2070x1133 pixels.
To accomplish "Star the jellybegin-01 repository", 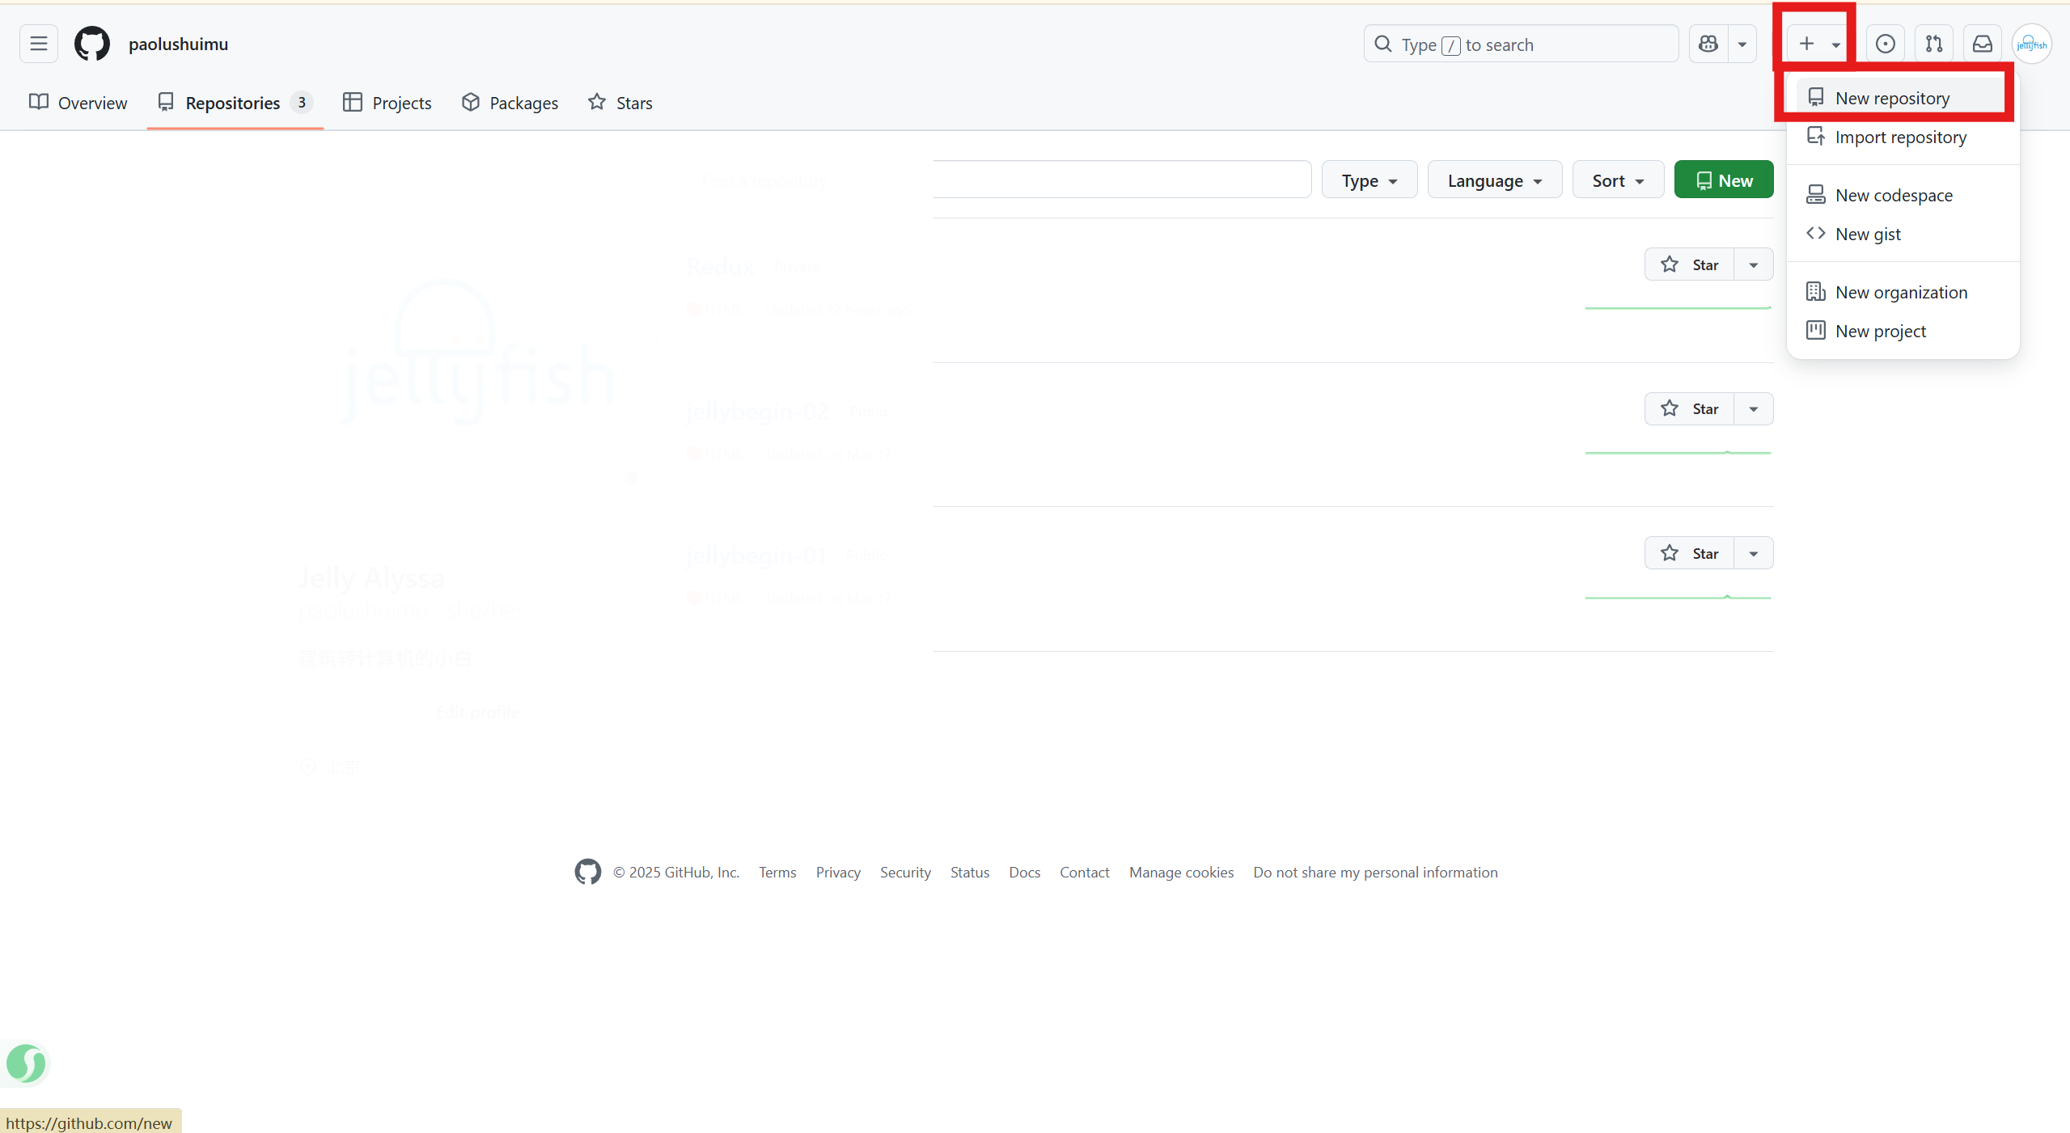I will (1689, 553).
